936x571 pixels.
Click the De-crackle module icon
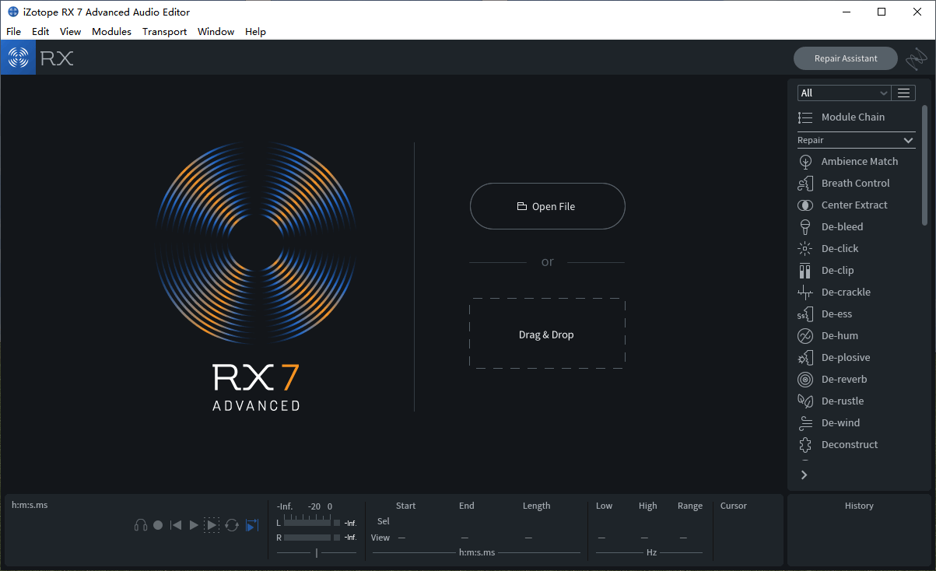coord(805,293)
